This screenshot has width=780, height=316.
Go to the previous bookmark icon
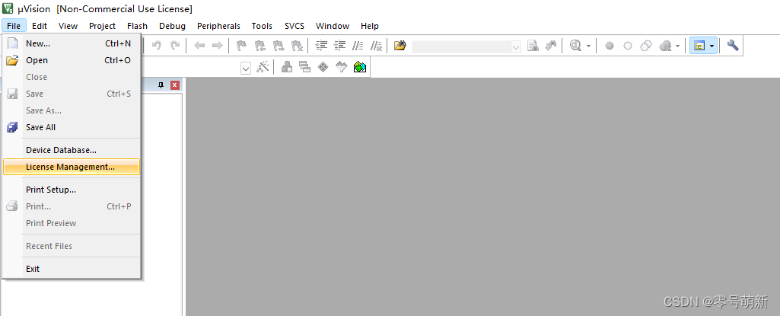click(260, 46)
